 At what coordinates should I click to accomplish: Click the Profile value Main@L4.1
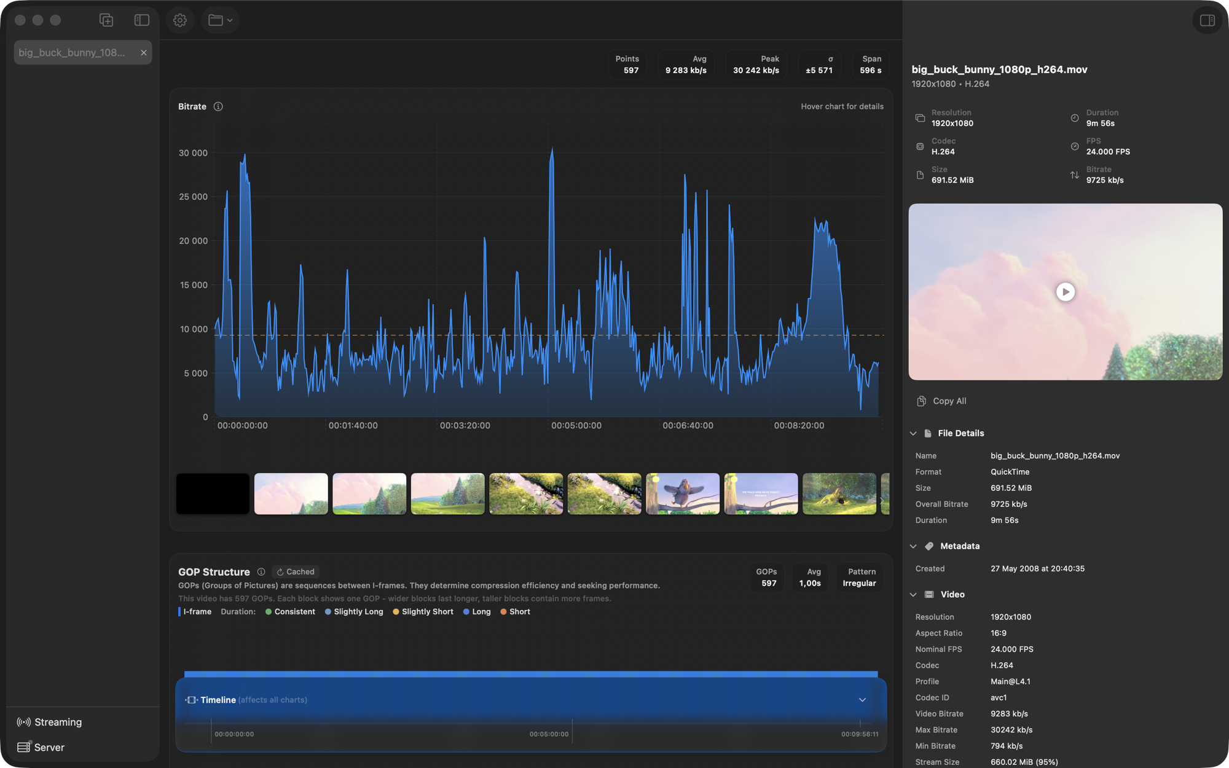(1010, 681)
